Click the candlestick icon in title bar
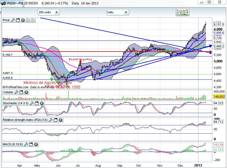The width and height of the screenshot is (227, 168). coord(4,3)
